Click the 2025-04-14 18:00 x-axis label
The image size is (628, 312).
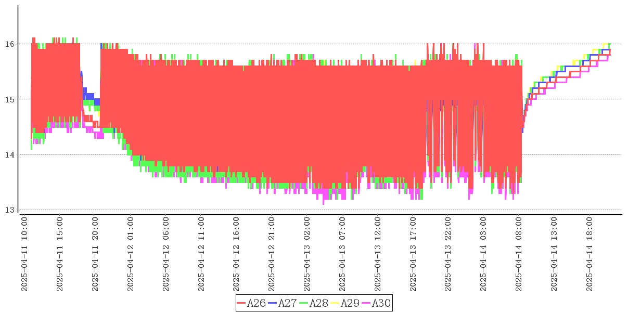[x=591, y=254]
